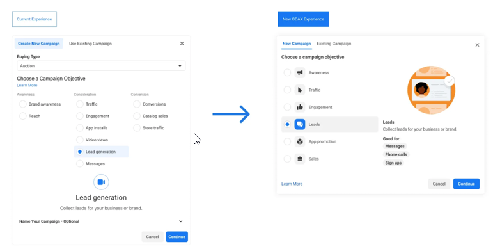Select the Lead generation radio button
This screenshot has width=493, height=249.
80,152
